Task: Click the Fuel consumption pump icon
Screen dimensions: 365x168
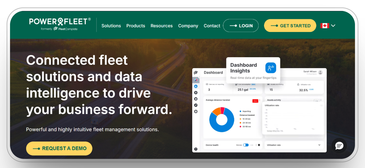Action: (x=236, y=84)
